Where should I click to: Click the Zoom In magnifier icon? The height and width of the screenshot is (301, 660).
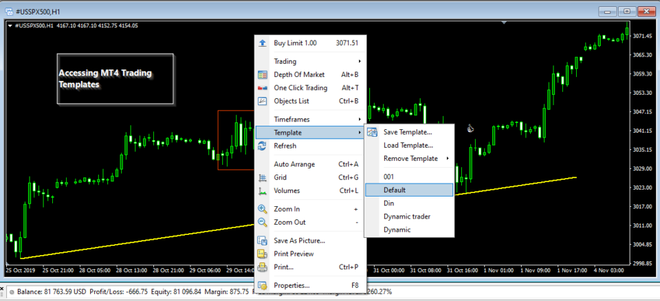tap(263, 209)
